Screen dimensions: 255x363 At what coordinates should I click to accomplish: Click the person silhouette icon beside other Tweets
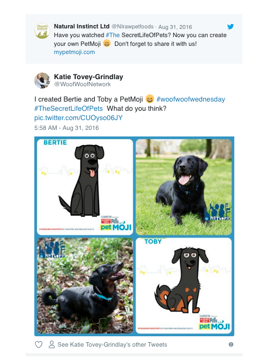52,344
